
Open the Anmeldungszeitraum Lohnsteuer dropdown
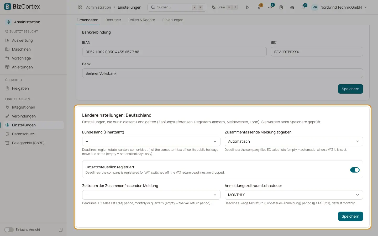tap(294, 195)
